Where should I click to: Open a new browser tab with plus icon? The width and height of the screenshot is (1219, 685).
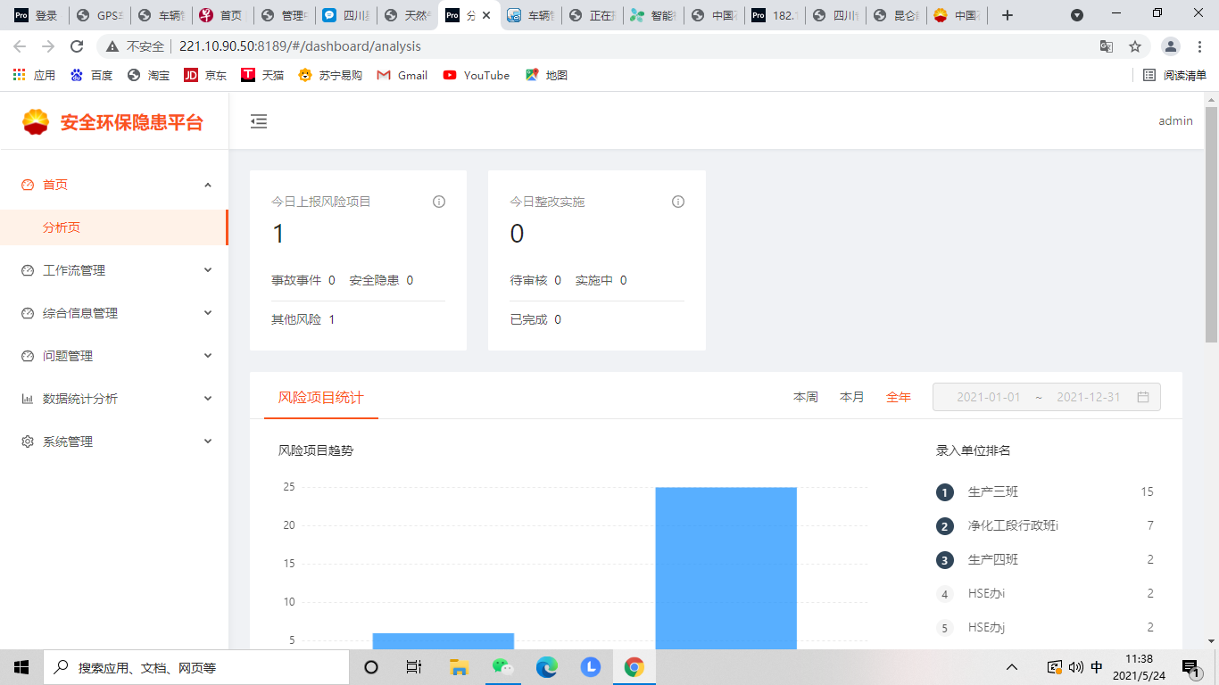click(1008, 15)
